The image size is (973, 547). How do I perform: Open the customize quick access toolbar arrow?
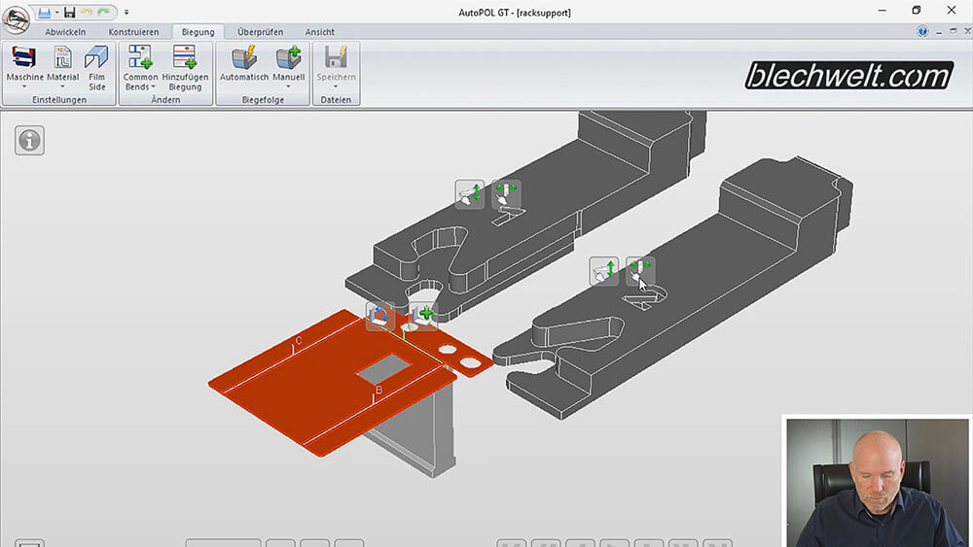126,13
